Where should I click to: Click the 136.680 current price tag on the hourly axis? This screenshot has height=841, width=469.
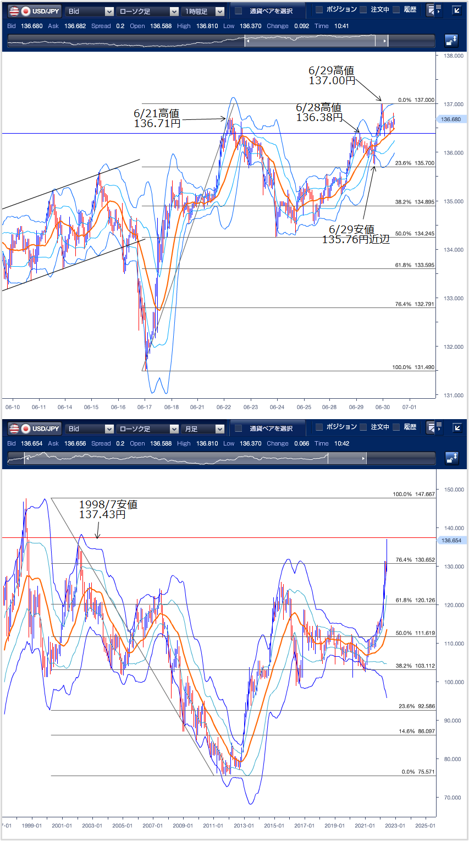[451, 119]
